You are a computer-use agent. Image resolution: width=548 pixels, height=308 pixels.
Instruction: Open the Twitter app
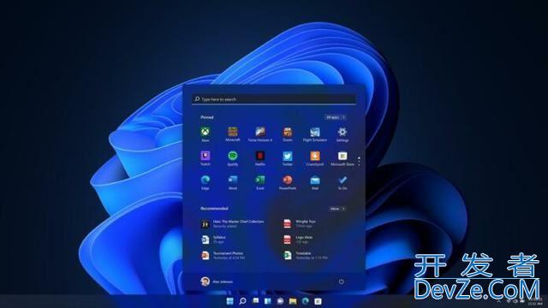(288, 158)
